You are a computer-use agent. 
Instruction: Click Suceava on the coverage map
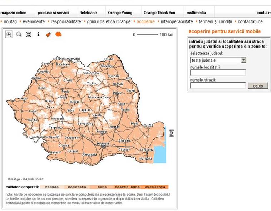point(107,66)
